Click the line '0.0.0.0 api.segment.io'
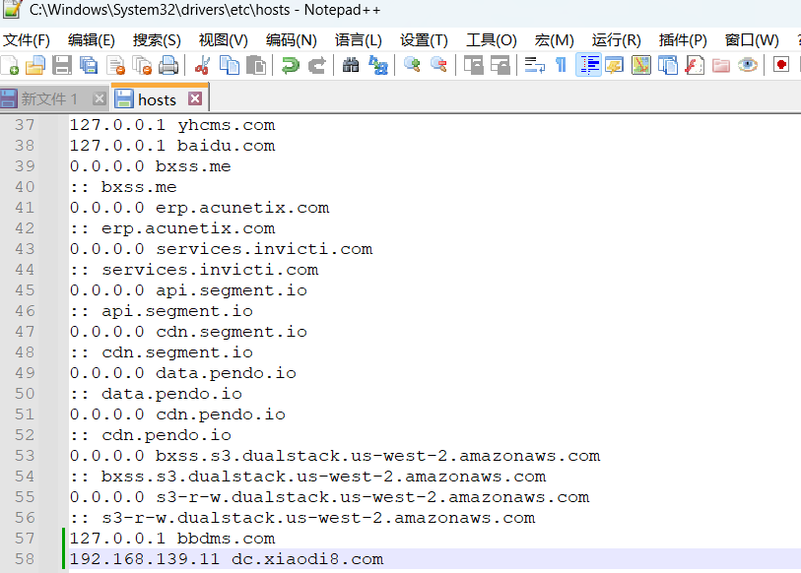This screenshot has height=573, width=801. pyautogui.click(x=188, y=290)
